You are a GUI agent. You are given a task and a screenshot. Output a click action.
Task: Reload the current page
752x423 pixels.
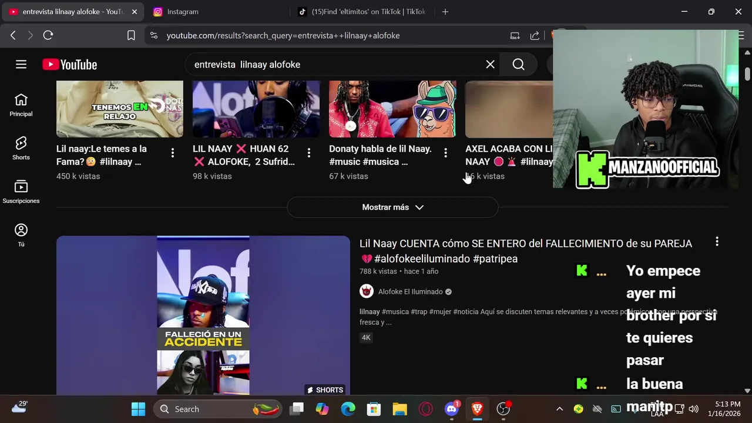point(48,35)
